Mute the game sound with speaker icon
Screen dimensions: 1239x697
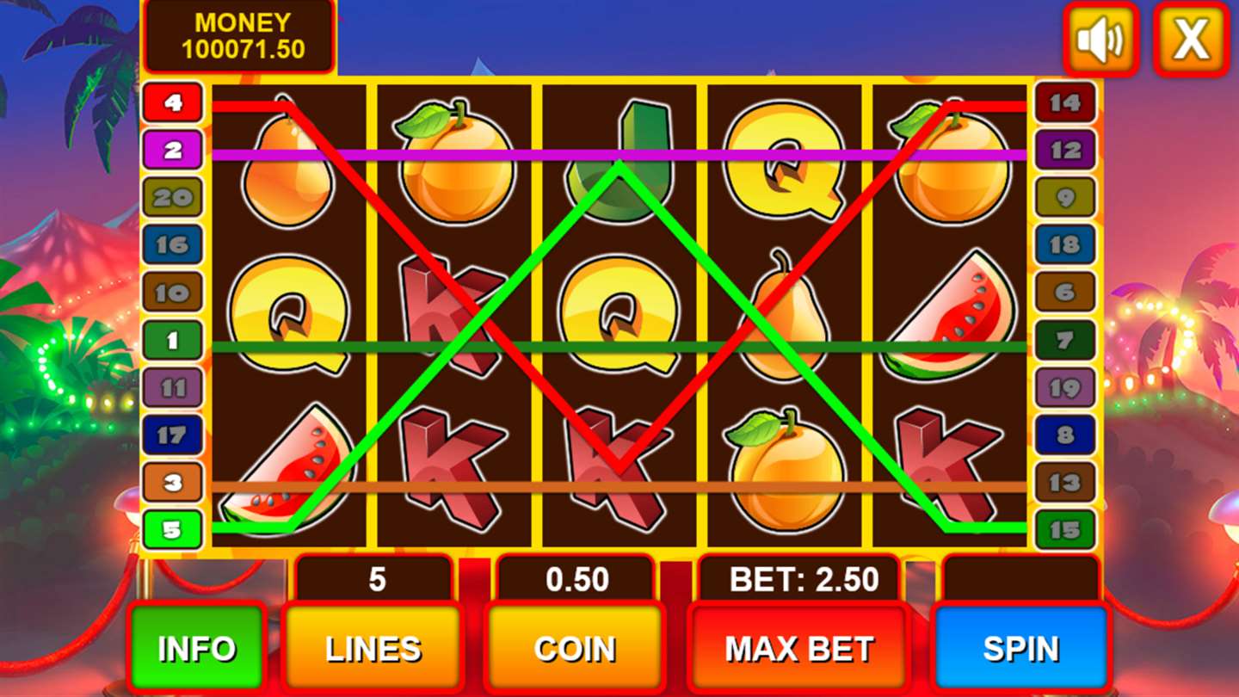(1100, 39)
